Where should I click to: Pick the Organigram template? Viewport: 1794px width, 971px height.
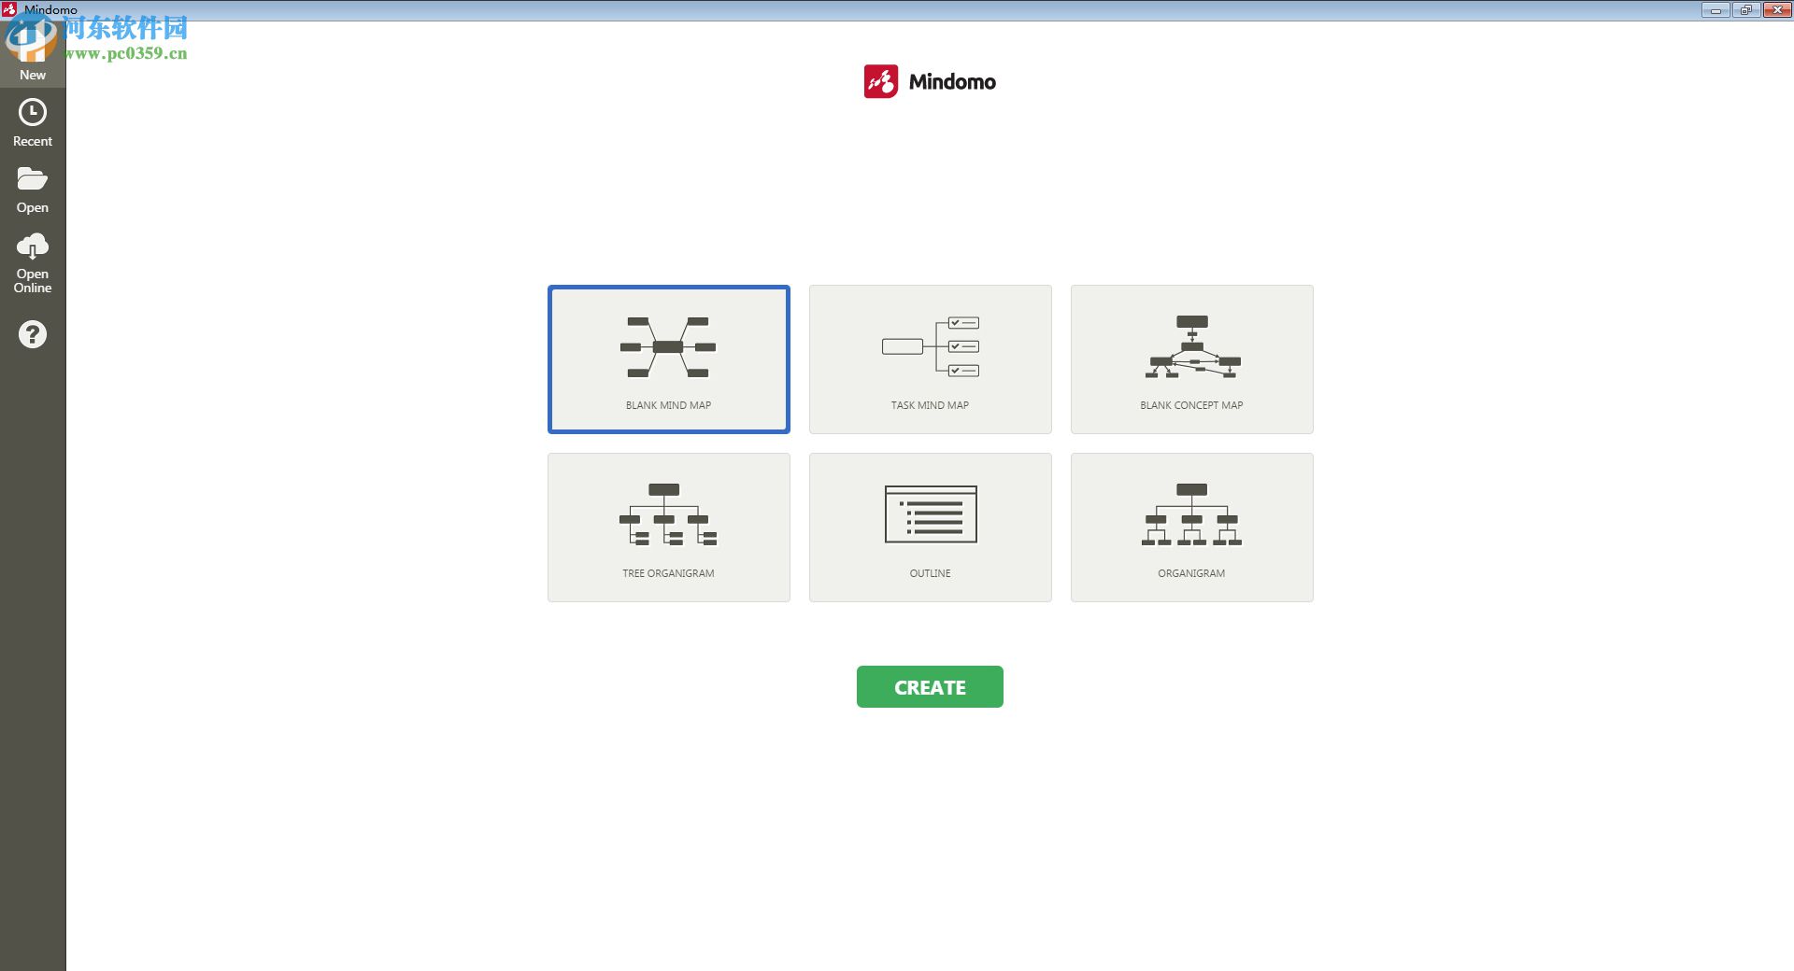coord(1192,528)
